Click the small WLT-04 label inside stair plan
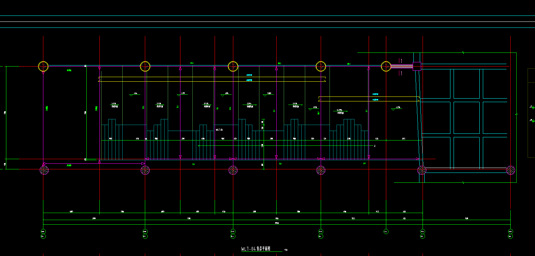The height and width of the screenshot is (256, 535). (x=219, y=130)
